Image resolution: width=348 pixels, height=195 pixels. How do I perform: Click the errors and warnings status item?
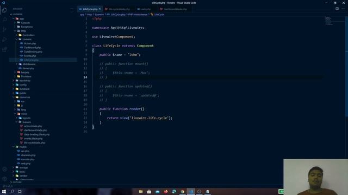click(x=7, y=186)
